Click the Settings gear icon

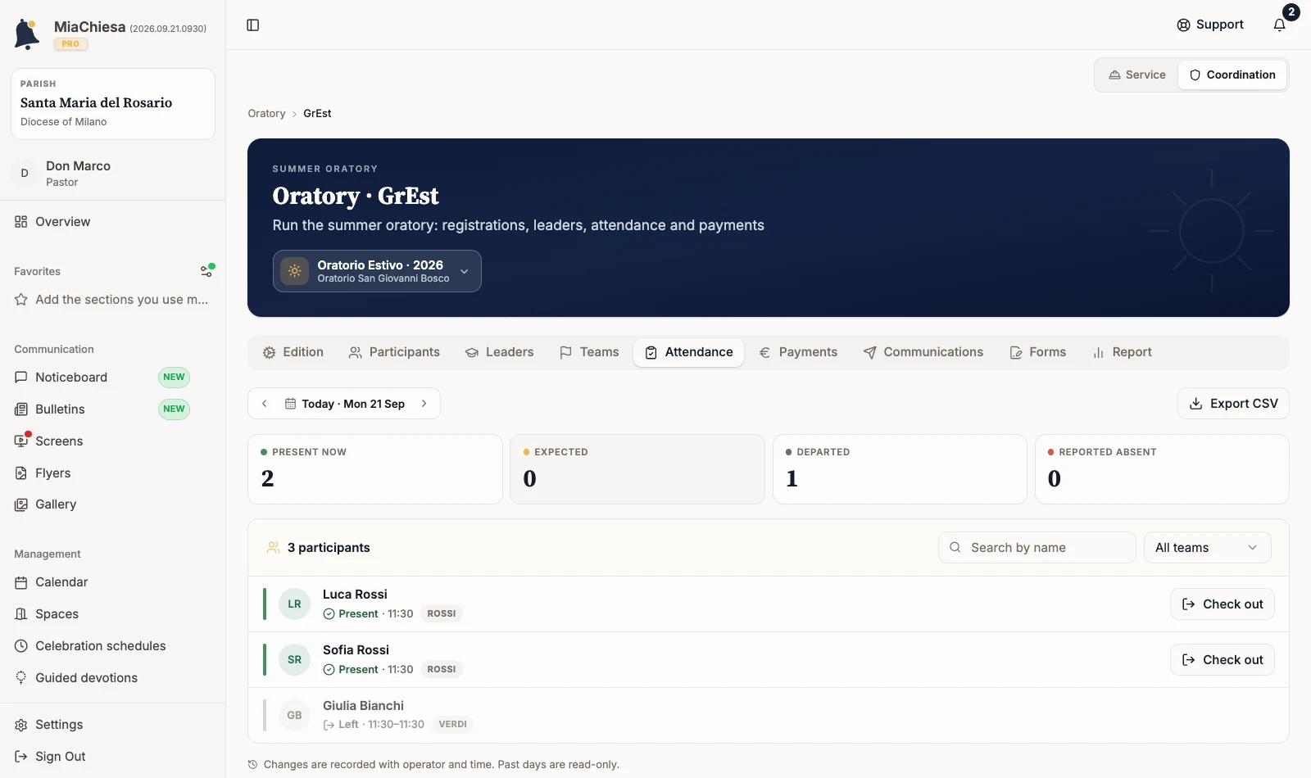21,725
